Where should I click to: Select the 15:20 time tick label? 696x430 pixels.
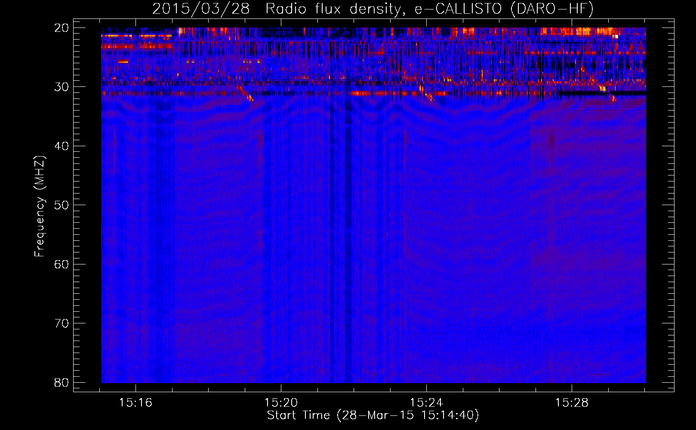coord(281,403)
